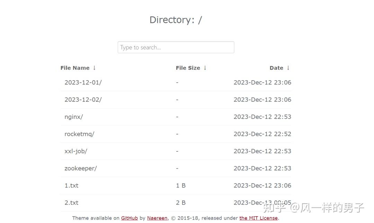
Task: Open the 1.txt file
Action: (71, 186)
